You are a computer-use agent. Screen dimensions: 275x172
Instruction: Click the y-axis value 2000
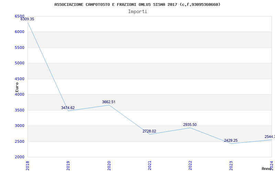[x=20, y=157]
